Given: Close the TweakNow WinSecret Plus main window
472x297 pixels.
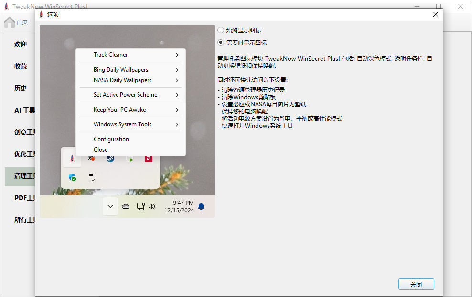Looking at the screenshot, I should [x=460, y=6].
